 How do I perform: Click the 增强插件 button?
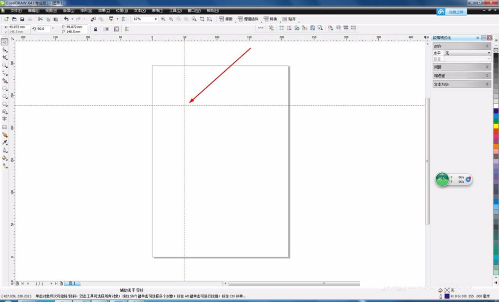(248, 19)
